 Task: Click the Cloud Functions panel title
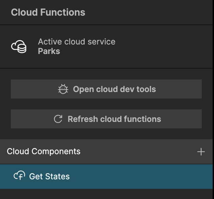(48, 12)
